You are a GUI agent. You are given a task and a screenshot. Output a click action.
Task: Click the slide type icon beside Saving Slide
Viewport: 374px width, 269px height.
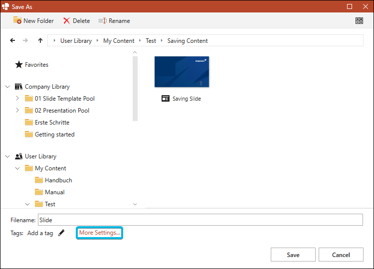tap(165, 99)
